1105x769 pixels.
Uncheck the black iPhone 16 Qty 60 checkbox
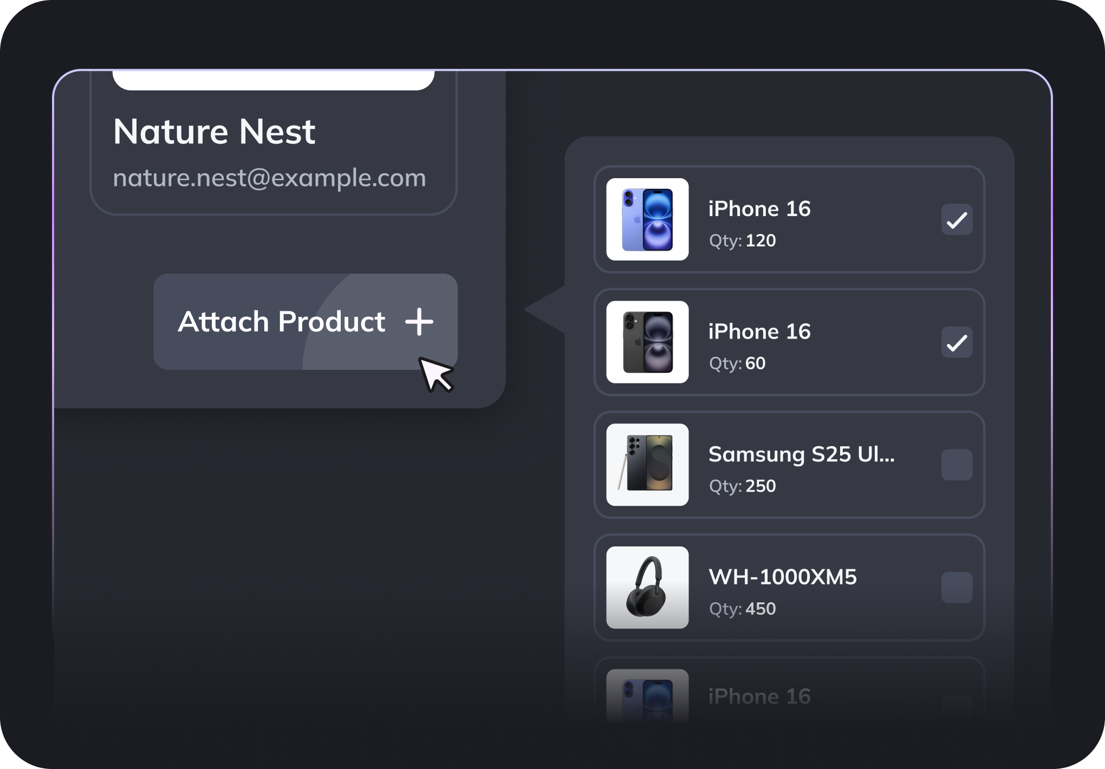coord(957,343)
